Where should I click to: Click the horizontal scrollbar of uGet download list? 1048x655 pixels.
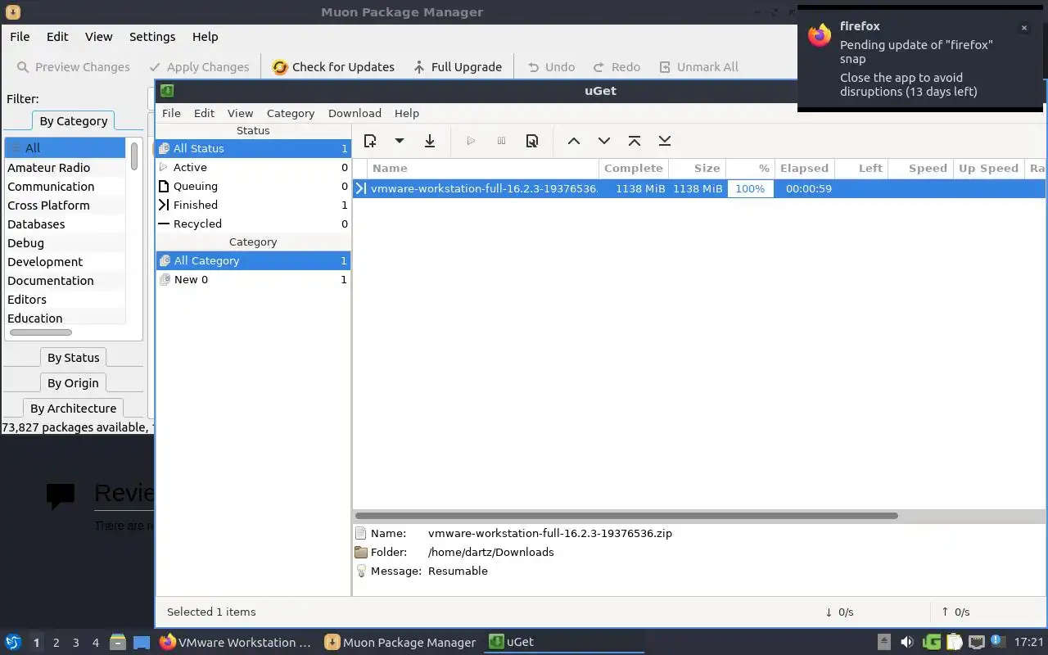626,516
